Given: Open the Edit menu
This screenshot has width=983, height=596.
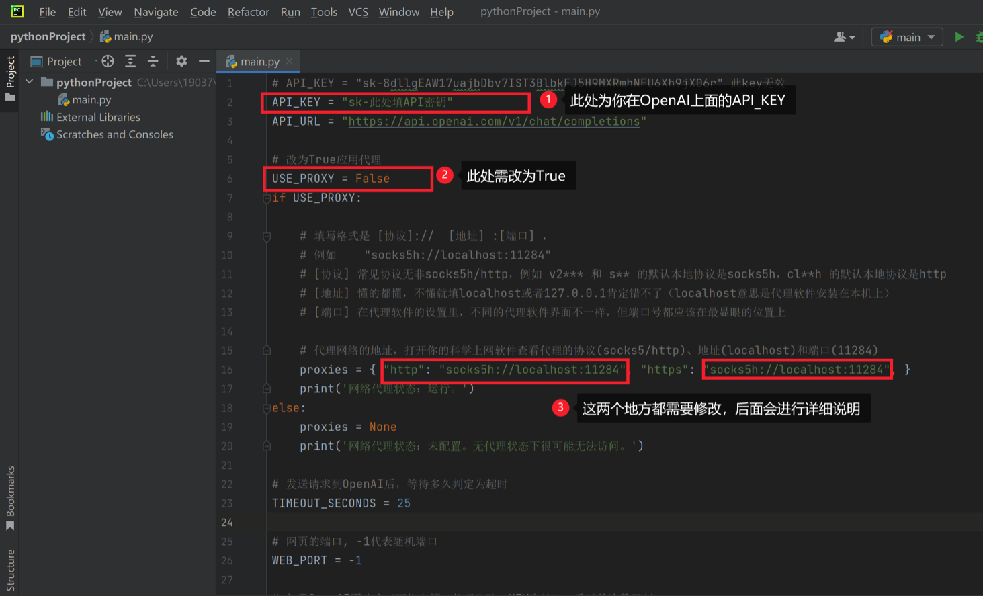Looking at the screenshot, I should click(x=77, y=12).
